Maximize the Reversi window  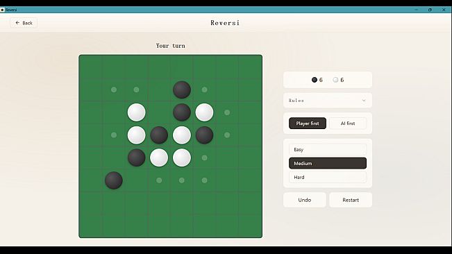pos(430,10)
